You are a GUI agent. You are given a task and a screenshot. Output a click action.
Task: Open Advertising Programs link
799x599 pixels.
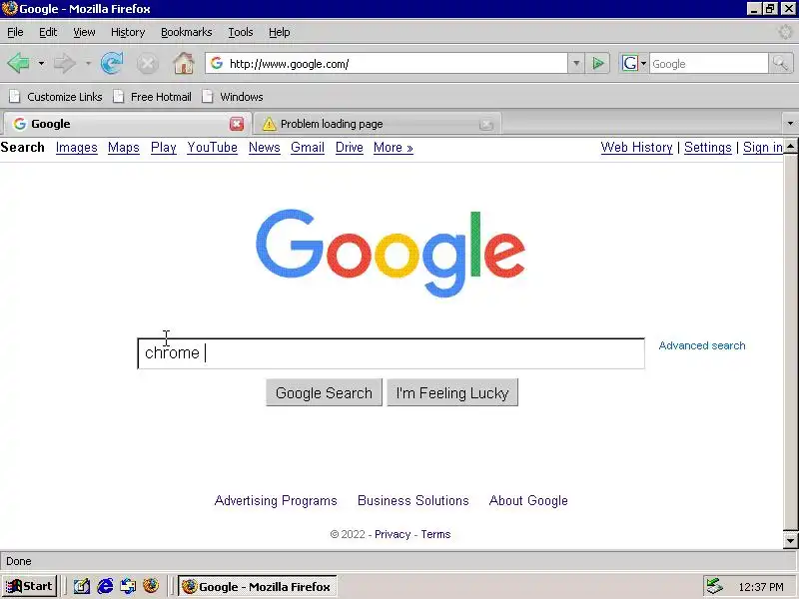click(x=276, y=501)
